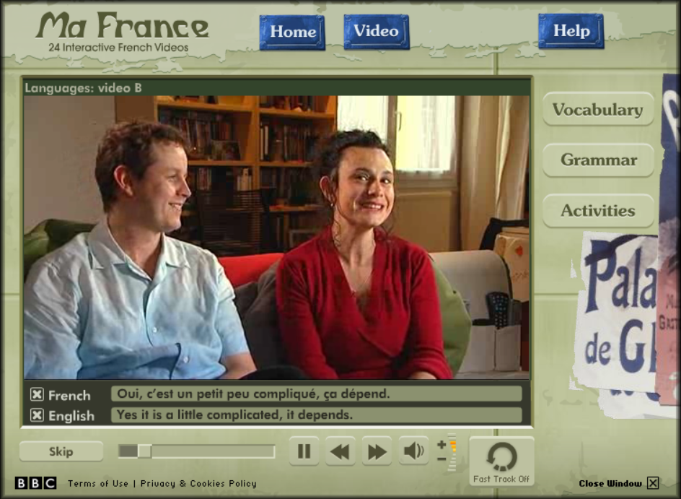The image size is (681, 499).
Task: Fast forward the video
Action: (x=376, y=451)
